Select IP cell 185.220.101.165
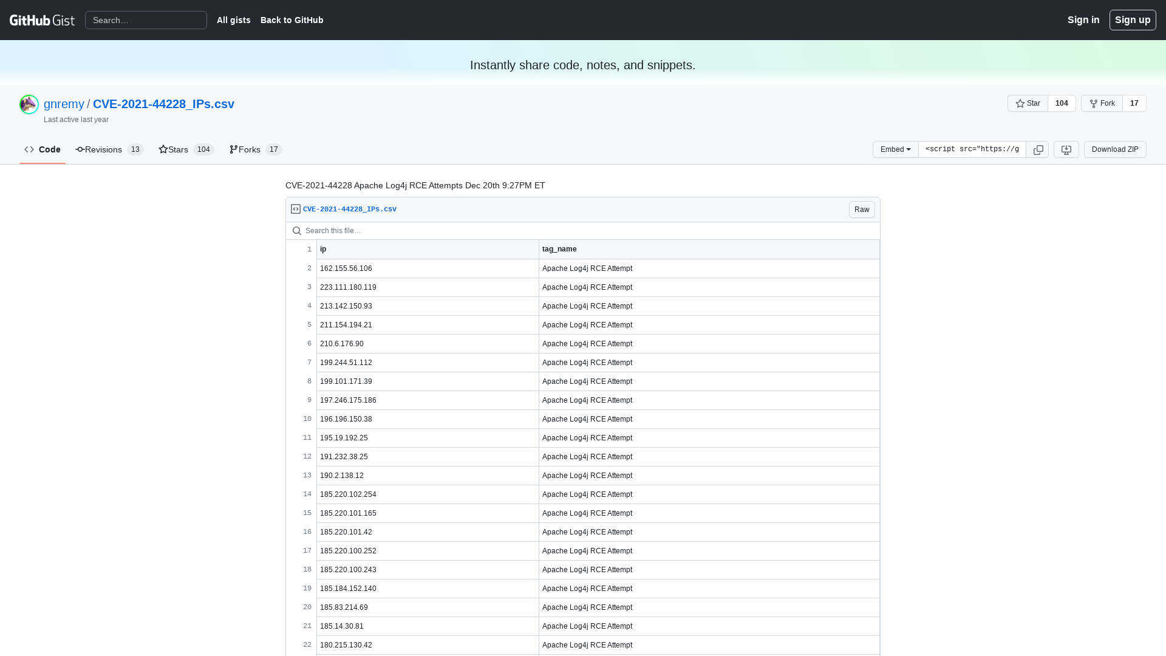This screenshot has height=656, width=1166. click(x=428, y=513)
